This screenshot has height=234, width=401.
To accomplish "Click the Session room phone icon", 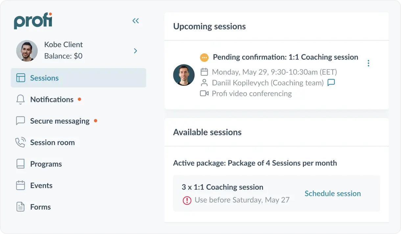I will pyautogui.click(x=20, y=143).
